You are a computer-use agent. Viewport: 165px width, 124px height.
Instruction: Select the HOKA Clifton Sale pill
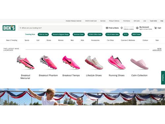coord(95,34)
